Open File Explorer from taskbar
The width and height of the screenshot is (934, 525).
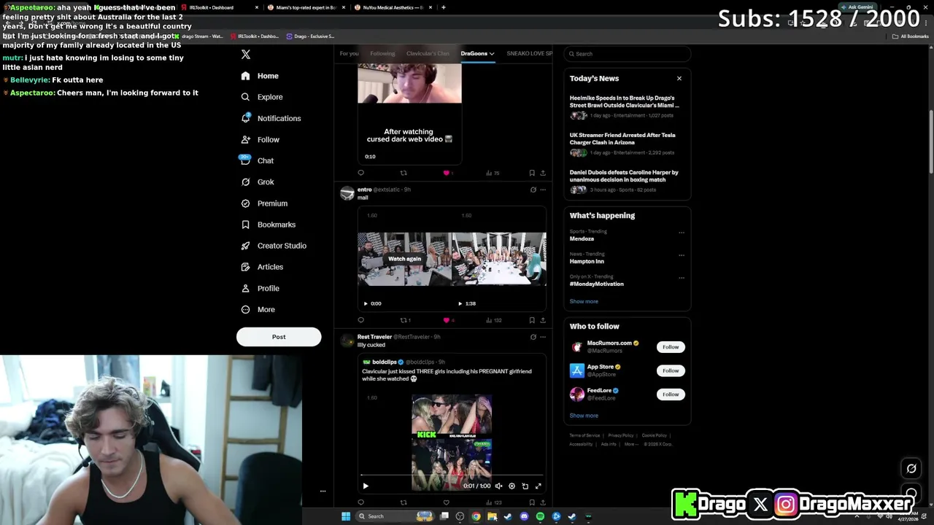coord(492,516)
